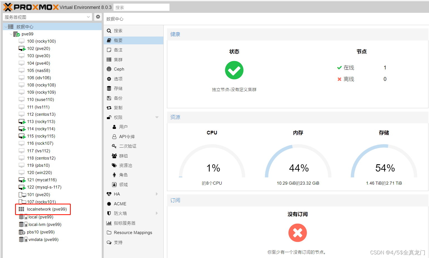Click running VM icon for 122 (mysql-s-117)

[x=22, y=187]
